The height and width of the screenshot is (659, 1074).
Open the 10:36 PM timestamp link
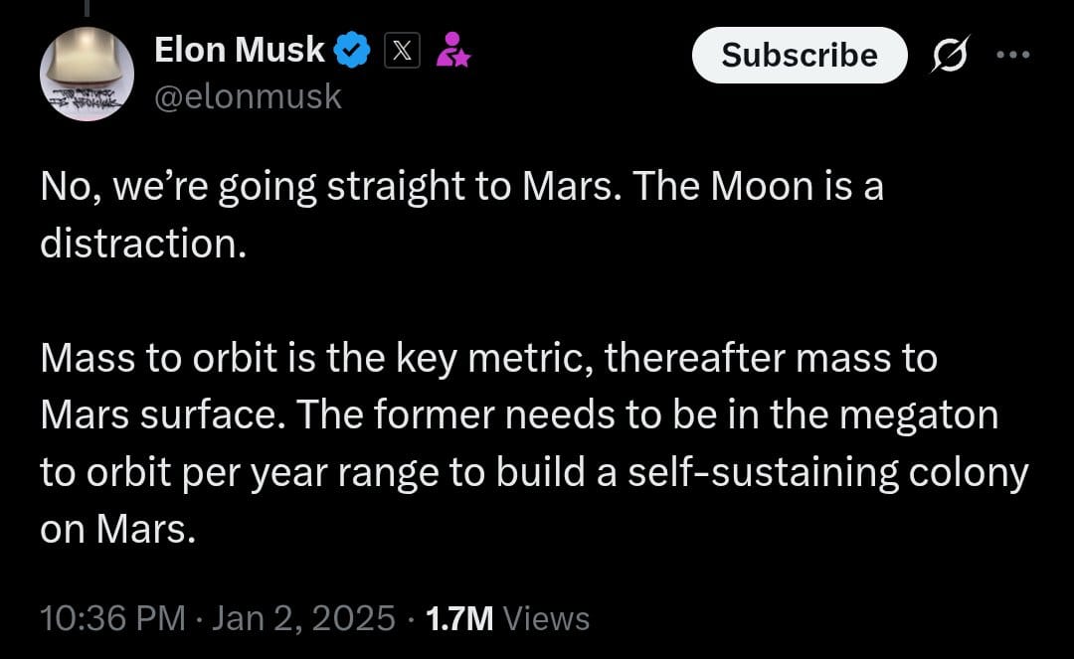point(112,618)
